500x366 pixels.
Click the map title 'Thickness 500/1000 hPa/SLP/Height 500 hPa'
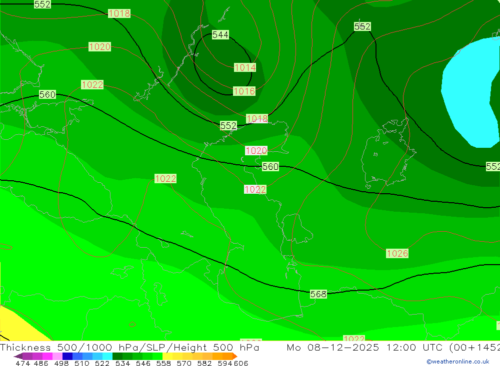pyautogui.click(x=129, y=347)
